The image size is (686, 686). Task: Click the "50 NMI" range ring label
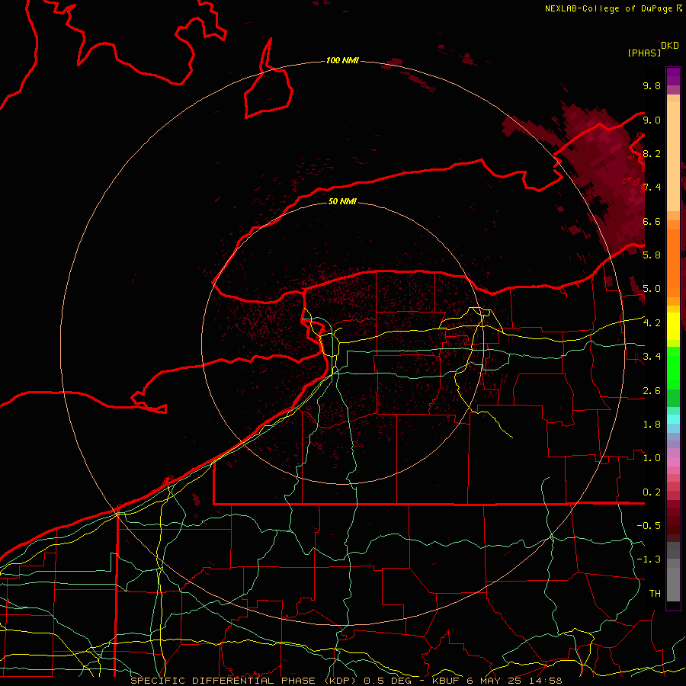(342, 201)
